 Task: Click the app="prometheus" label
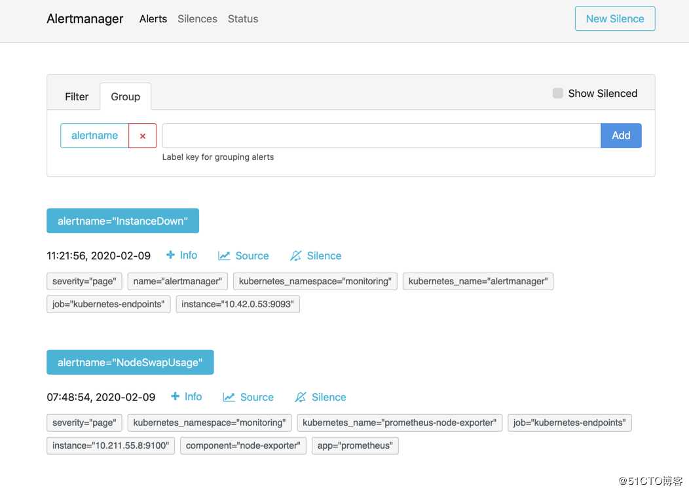pos(355,446)
